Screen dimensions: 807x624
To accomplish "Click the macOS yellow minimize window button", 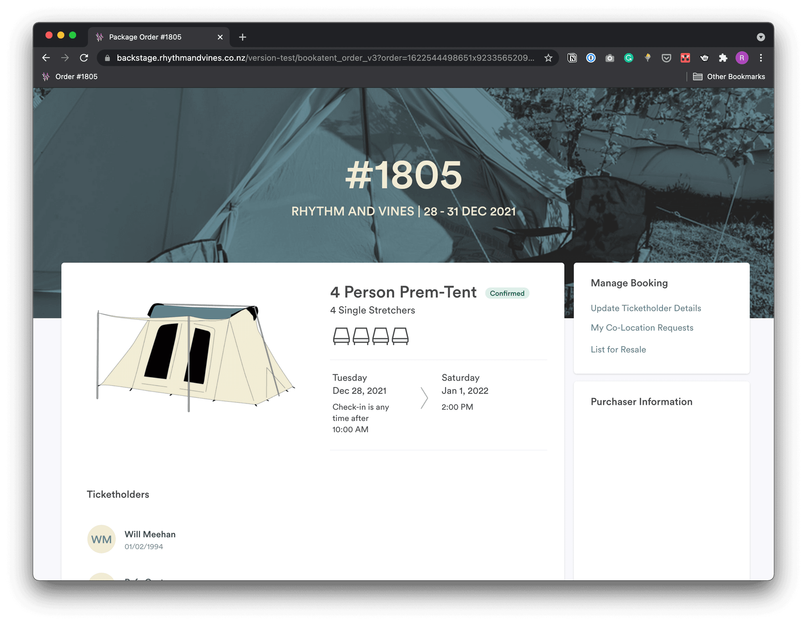I will [x=61, y=35].
